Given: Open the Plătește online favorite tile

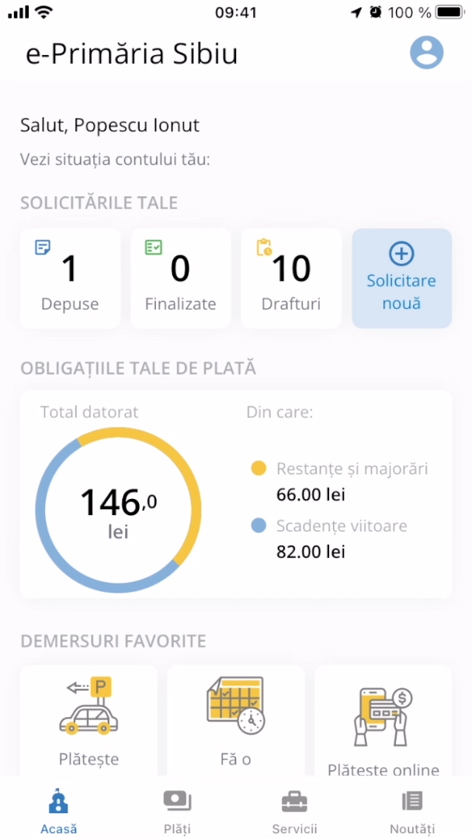Looking at the screenshot, I should click(383, 722).
